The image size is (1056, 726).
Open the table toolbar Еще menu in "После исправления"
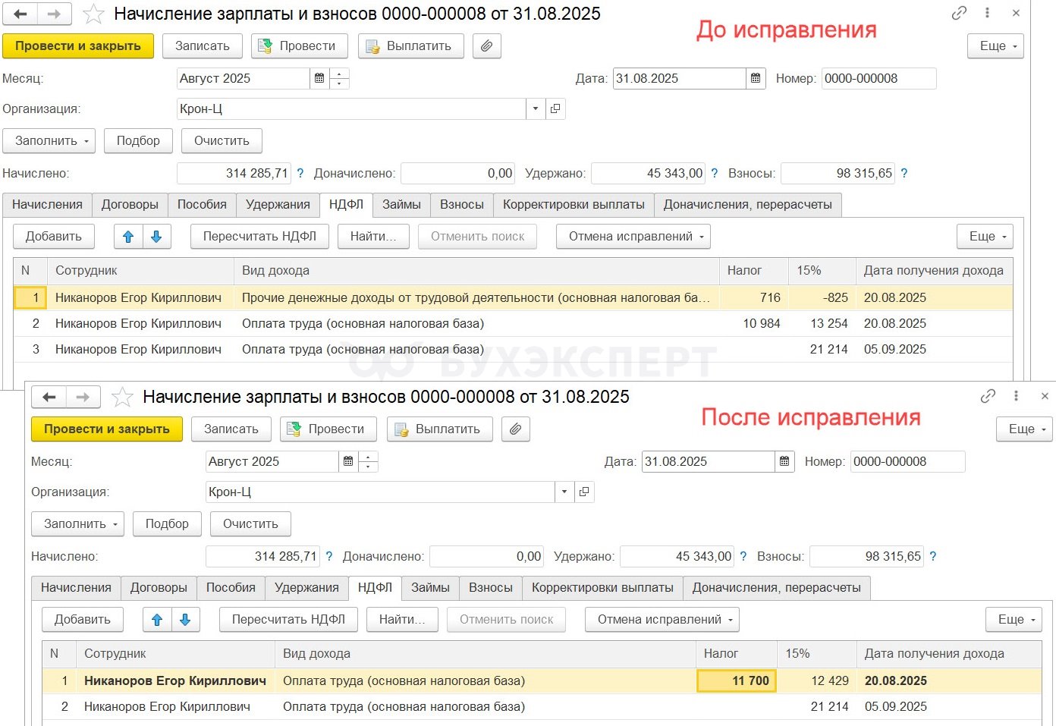point(1014,620)
